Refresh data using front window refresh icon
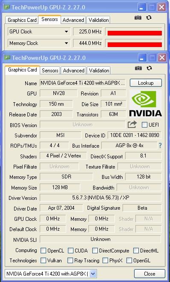This screenshot has width=170, height=282. tap(149, 68)
